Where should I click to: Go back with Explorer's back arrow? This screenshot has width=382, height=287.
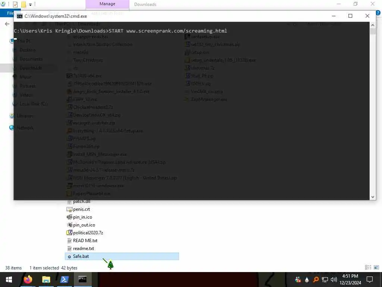coord(7,24)
